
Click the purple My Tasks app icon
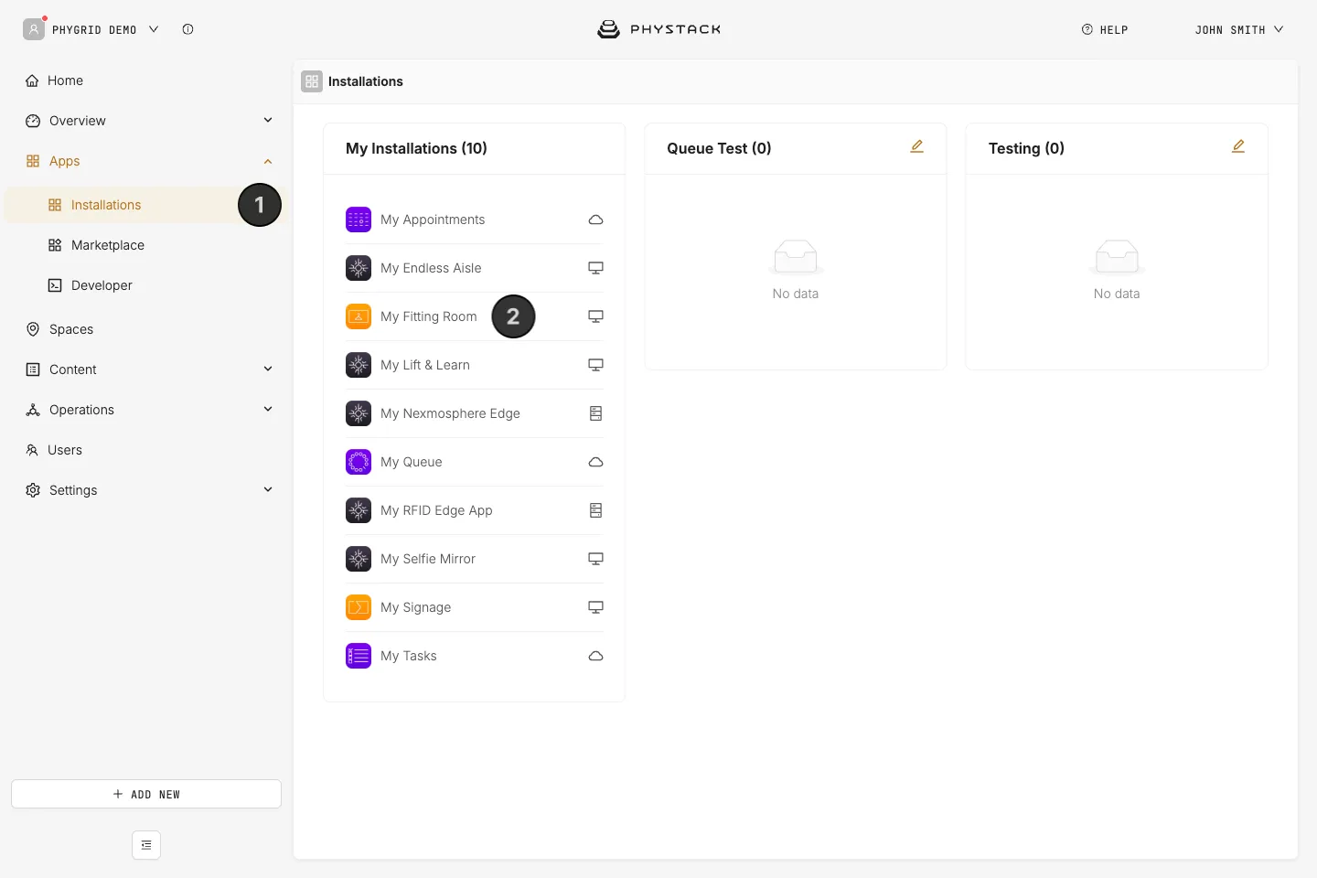pos(359,656)
